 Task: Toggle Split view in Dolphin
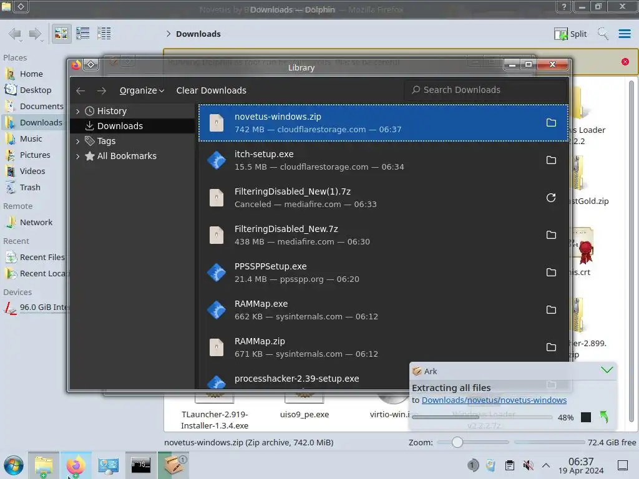570,34
